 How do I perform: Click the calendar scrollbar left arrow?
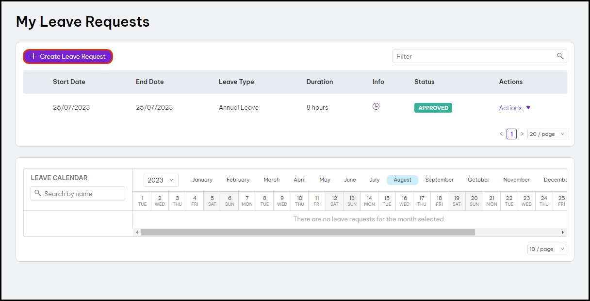(x=137, y=233)
